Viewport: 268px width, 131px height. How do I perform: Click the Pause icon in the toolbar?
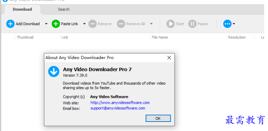pyautogui.click(x=192, y=24)
